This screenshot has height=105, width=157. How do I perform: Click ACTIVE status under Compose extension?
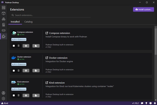tap(21, 35)
